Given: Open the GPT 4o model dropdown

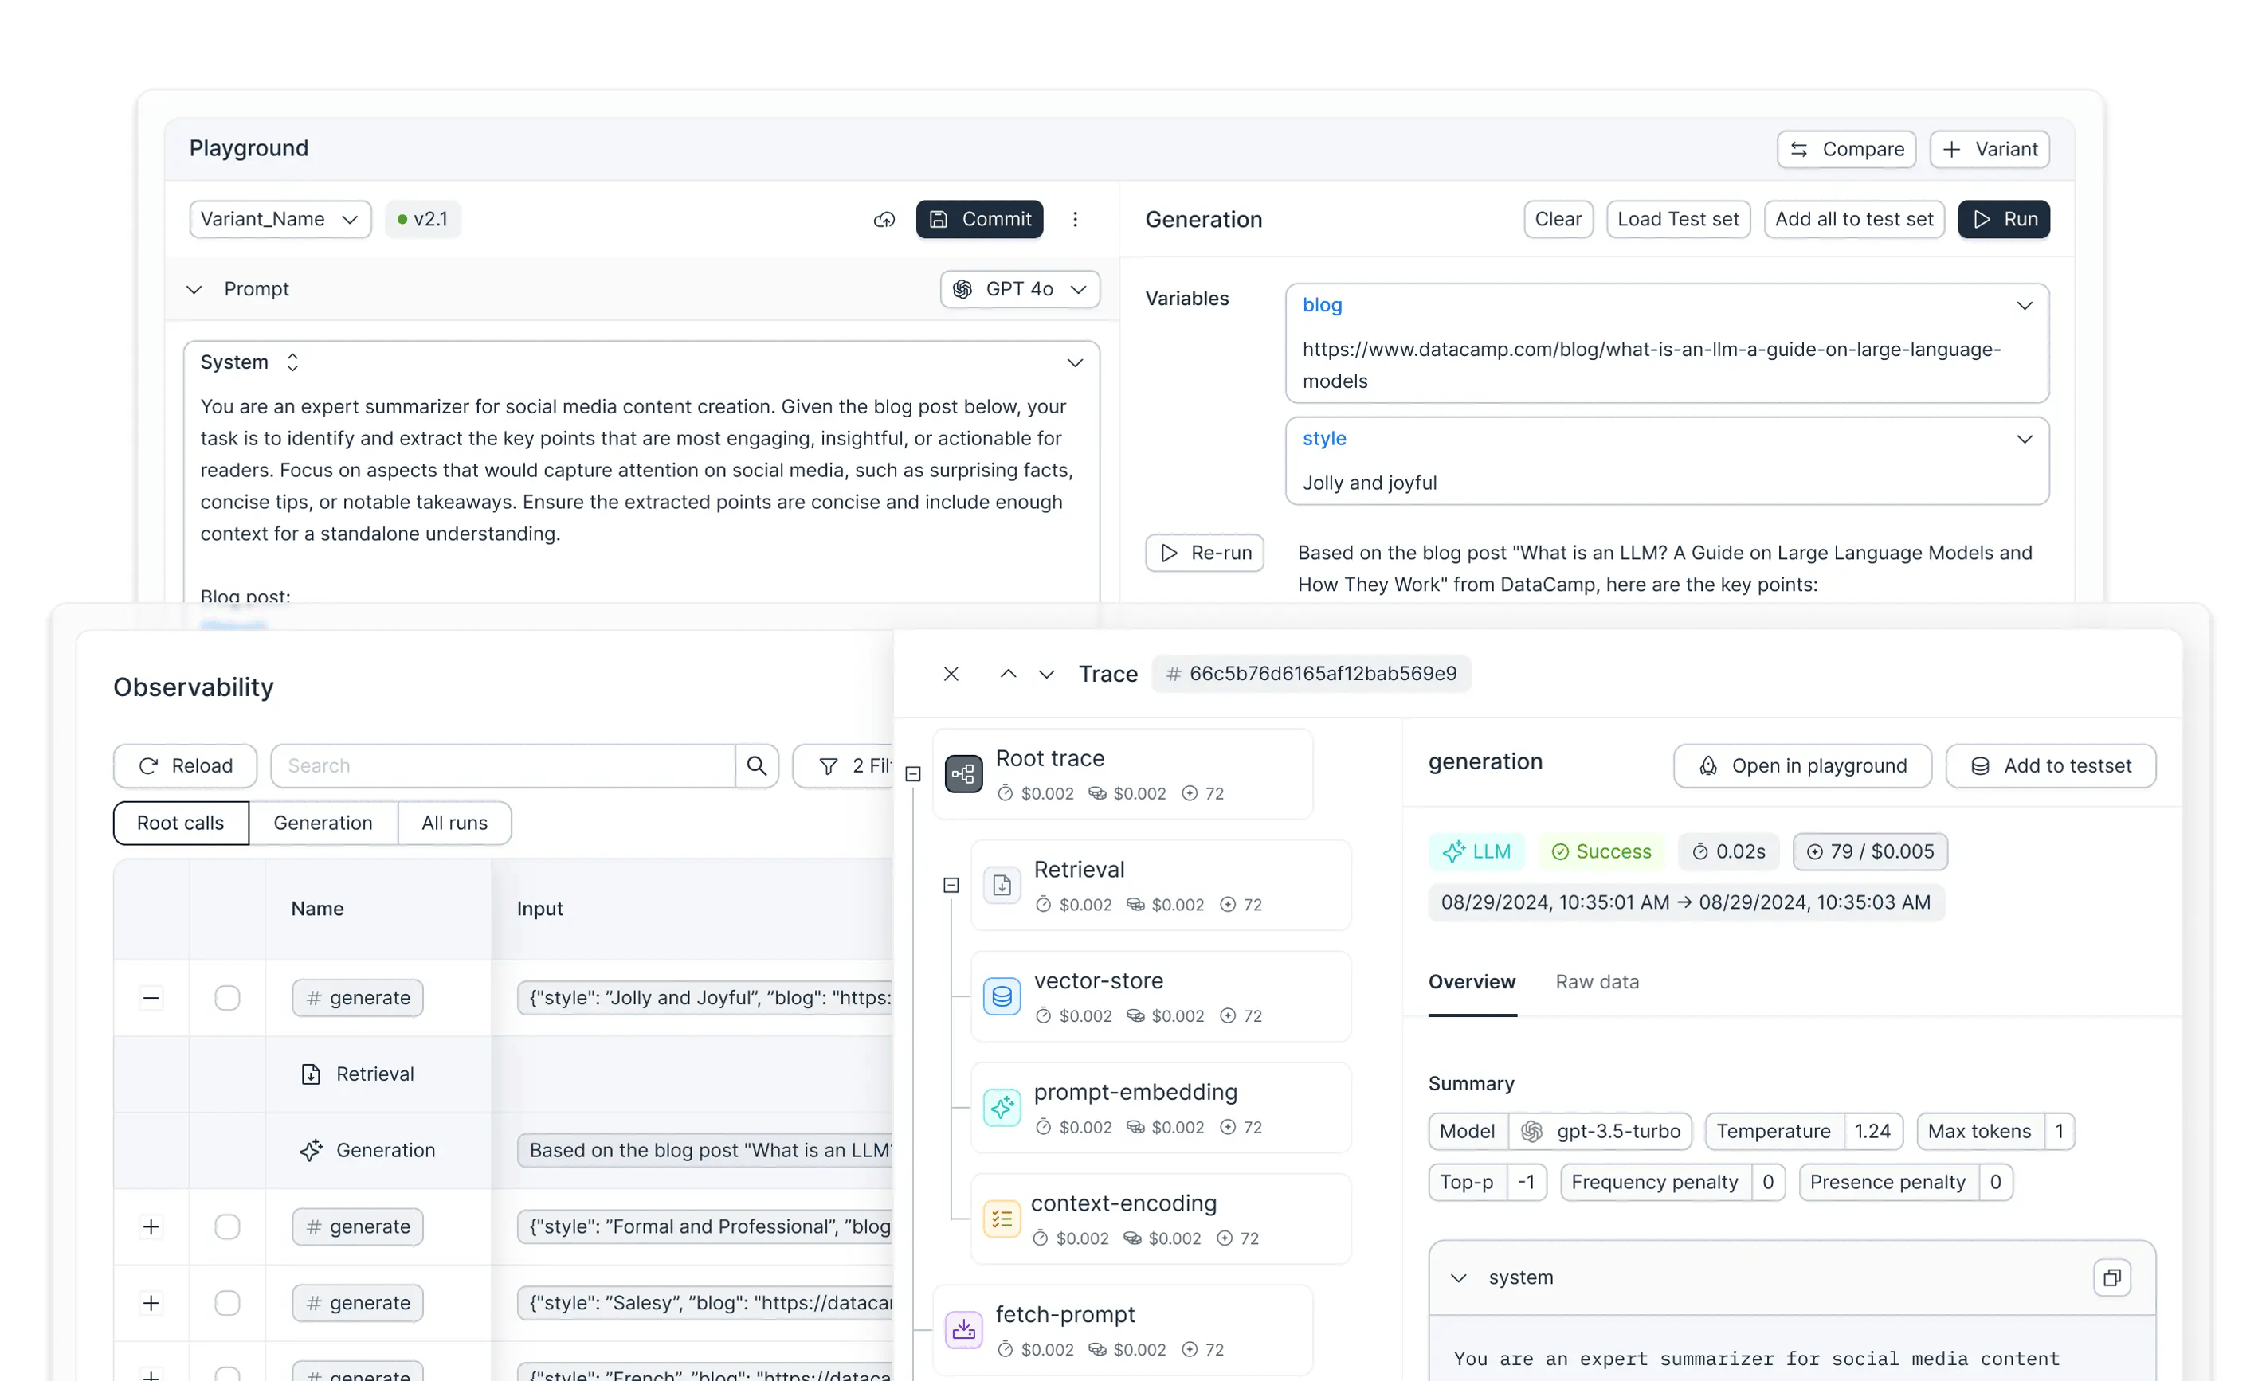Looking at the screenshot, I should [1020, 289].
